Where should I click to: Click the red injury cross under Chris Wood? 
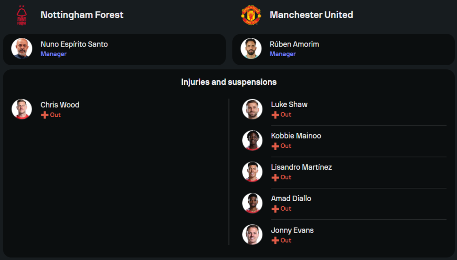tap(44, 115)
